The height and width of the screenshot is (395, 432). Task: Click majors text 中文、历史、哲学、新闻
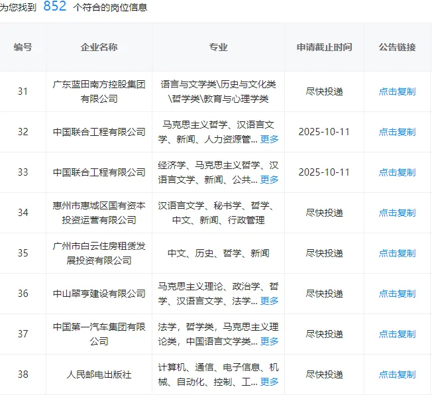point(218,253)
